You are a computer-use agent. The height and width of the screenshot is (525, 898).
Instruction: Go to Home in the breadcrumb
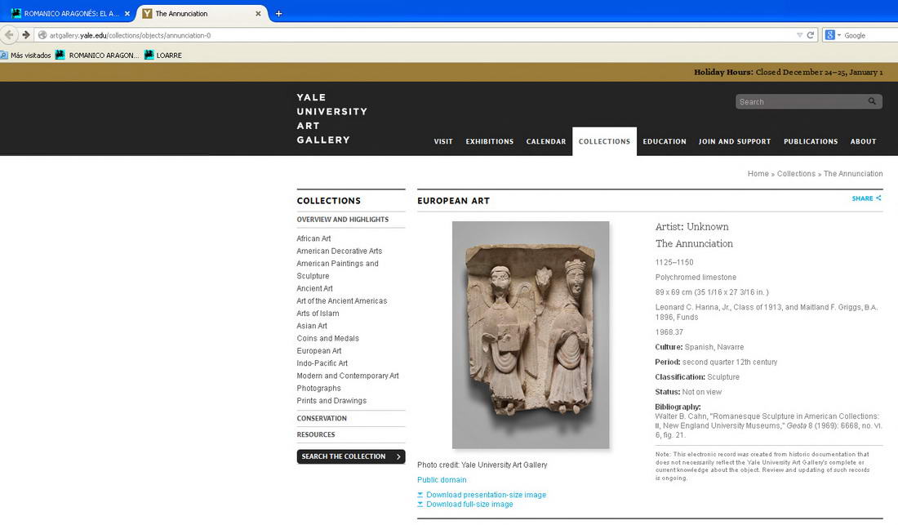click(x=758, y=173)
